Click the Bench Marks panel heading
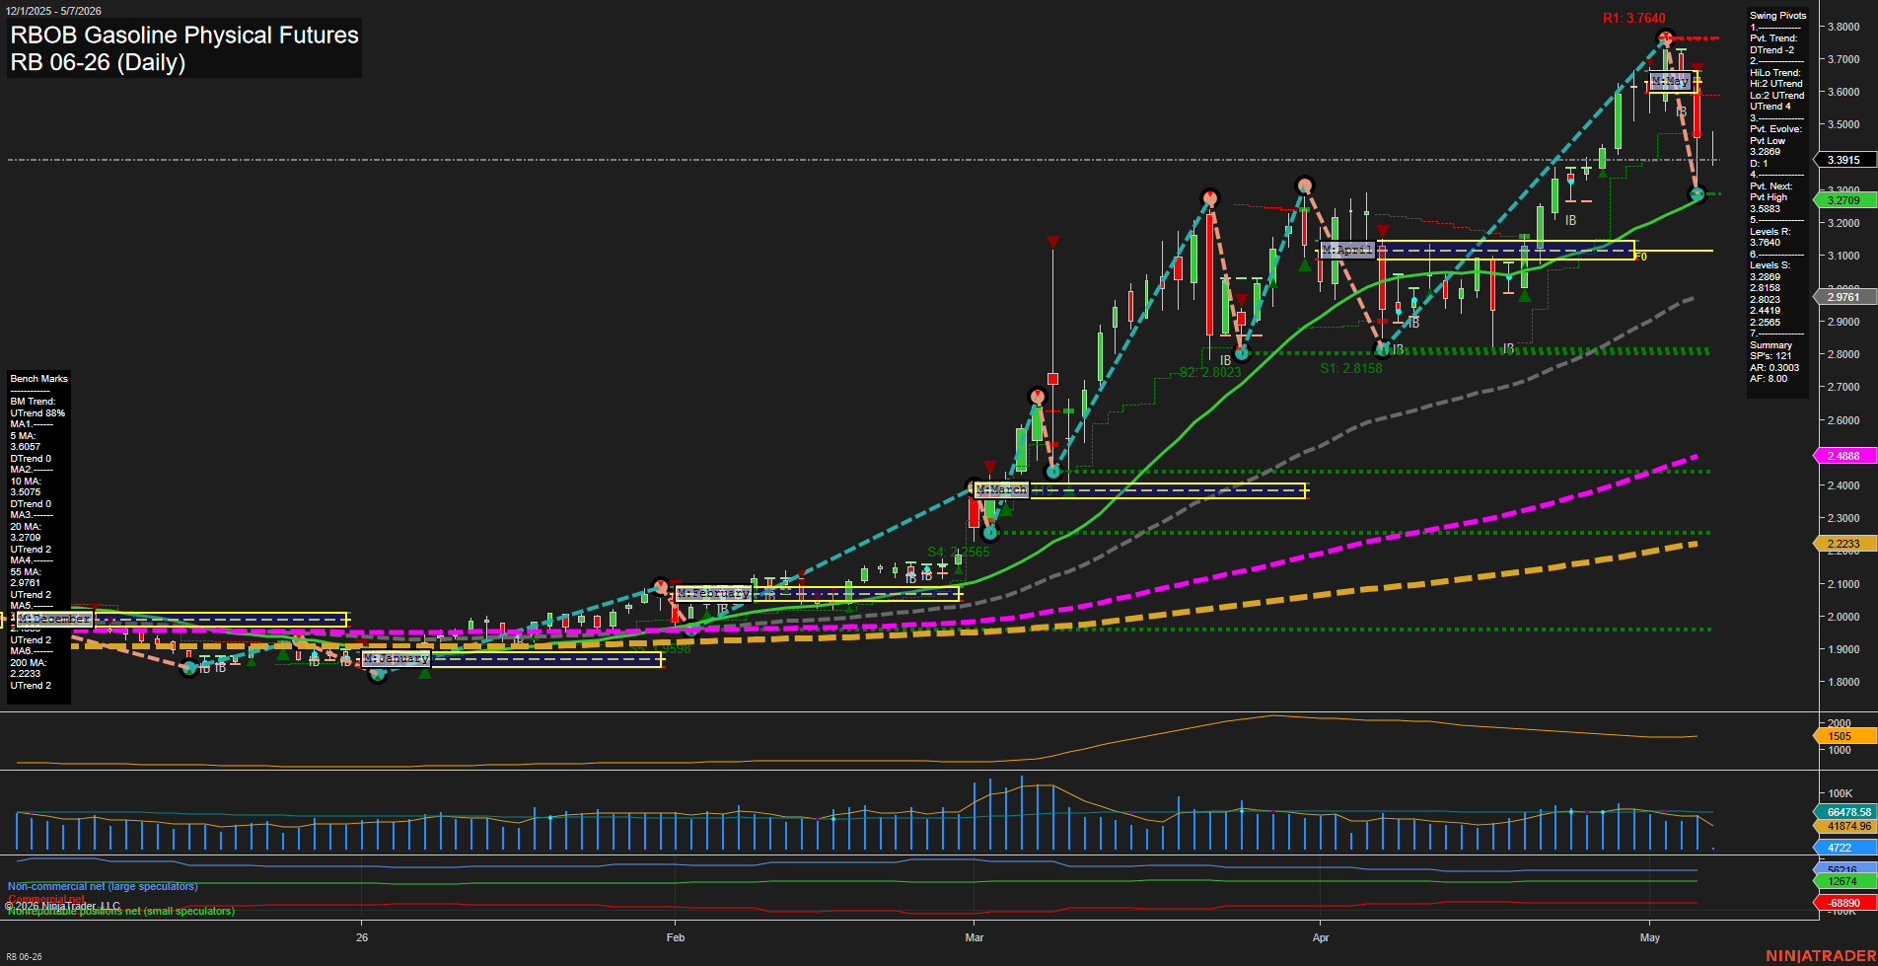This screenshot has height=966, width=1878. (39, 379)
